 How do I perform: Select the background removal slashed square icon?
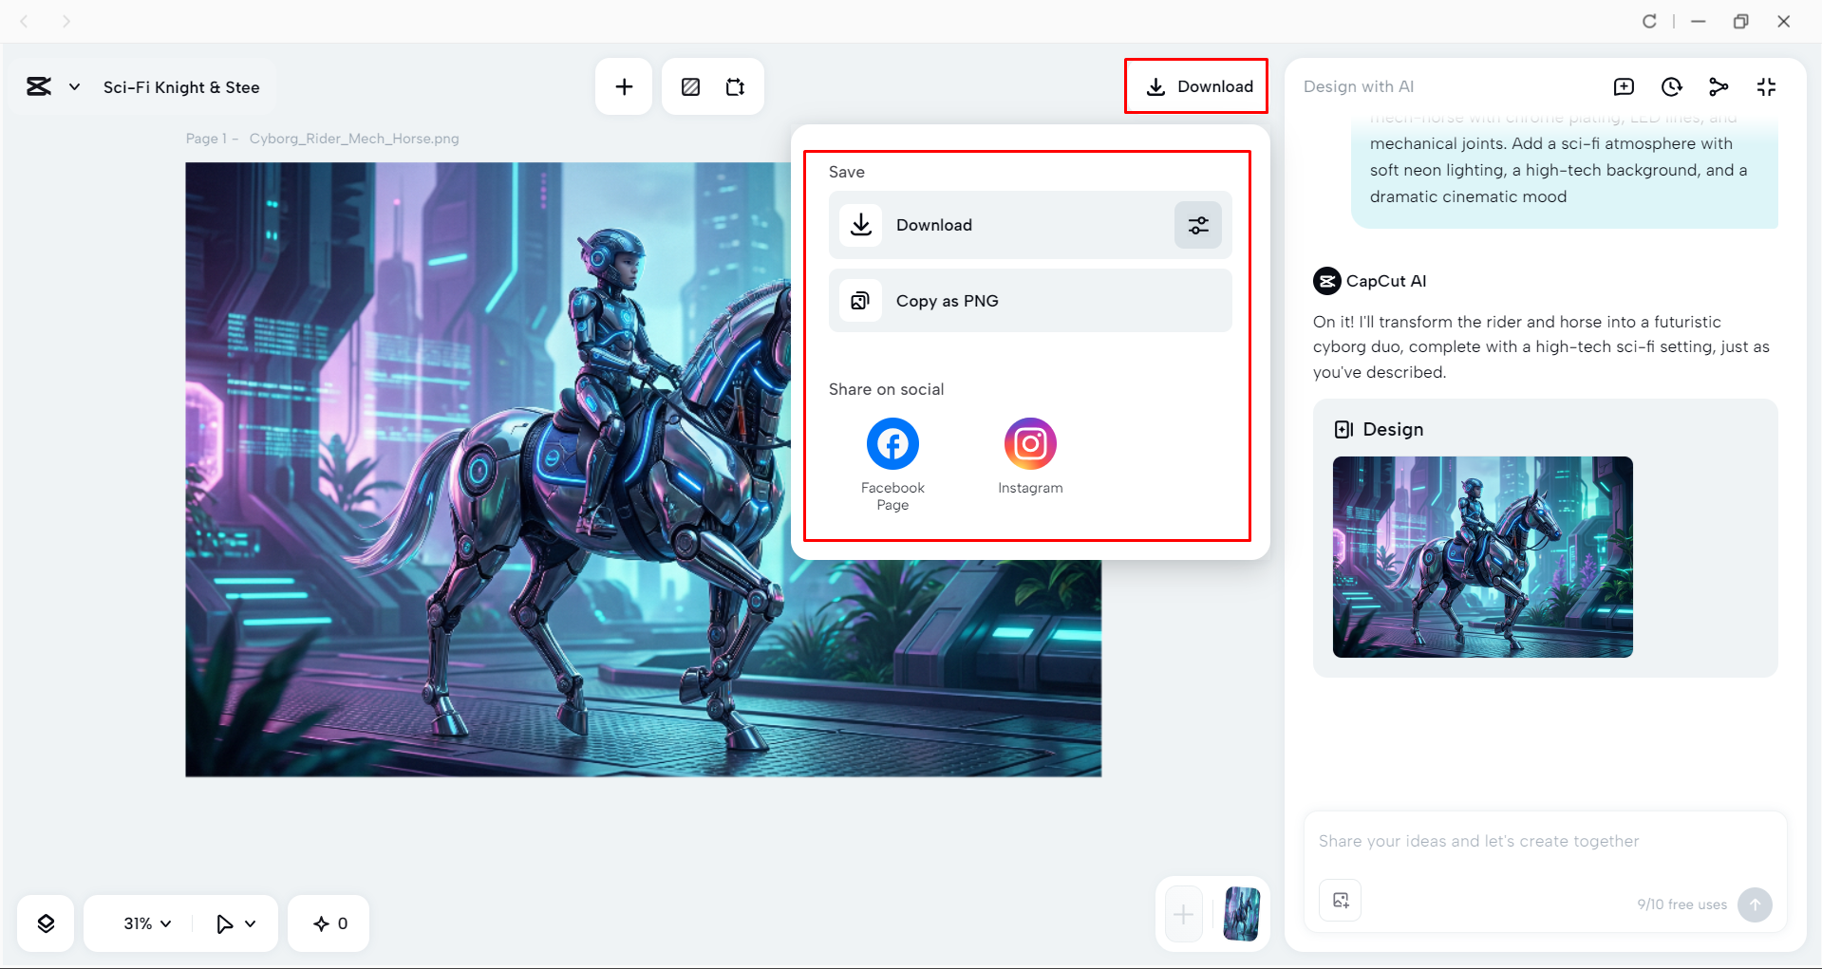click(x=690, y=87)
